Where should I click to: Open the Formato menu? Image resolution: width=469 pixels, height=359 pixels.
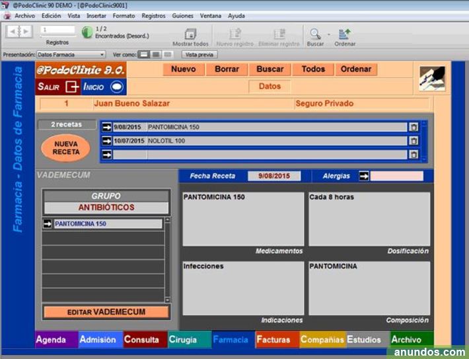coord(124,16)
